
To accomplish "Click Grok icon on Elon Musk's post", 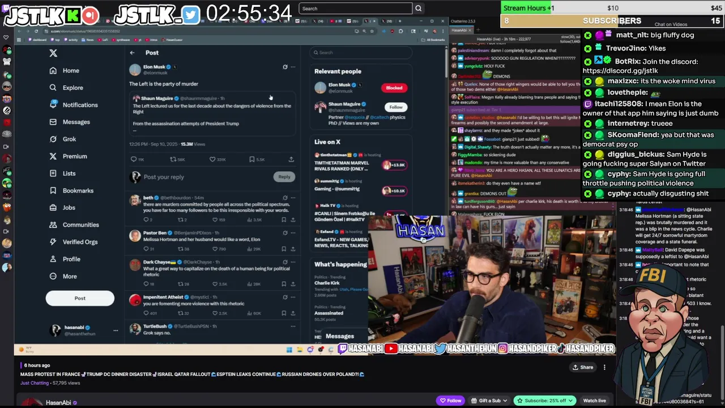I will click(x=285, y=67).
